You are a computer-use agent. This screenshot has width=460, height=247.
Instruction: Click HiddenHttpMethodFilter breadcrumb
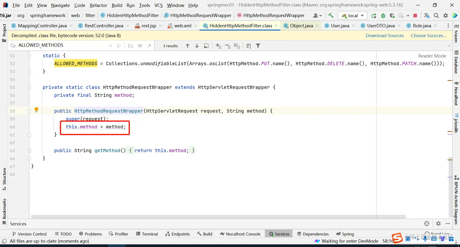(130, 15)
